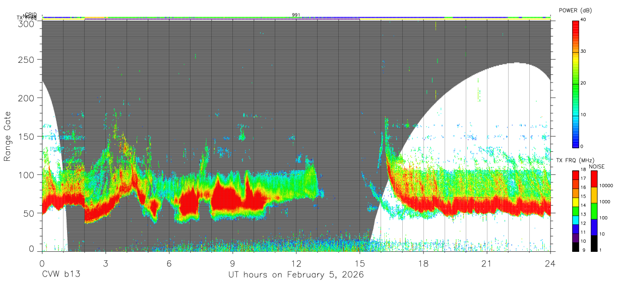This screenshot has width=619, height=285.
Task: Click the 150 tick label on Range Gate axis
Action: pyautogui.click(x=27, y=136)
